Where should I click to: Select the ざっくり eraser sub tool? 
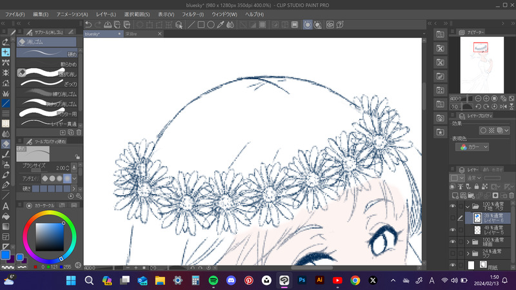click(x=47, y=84)
